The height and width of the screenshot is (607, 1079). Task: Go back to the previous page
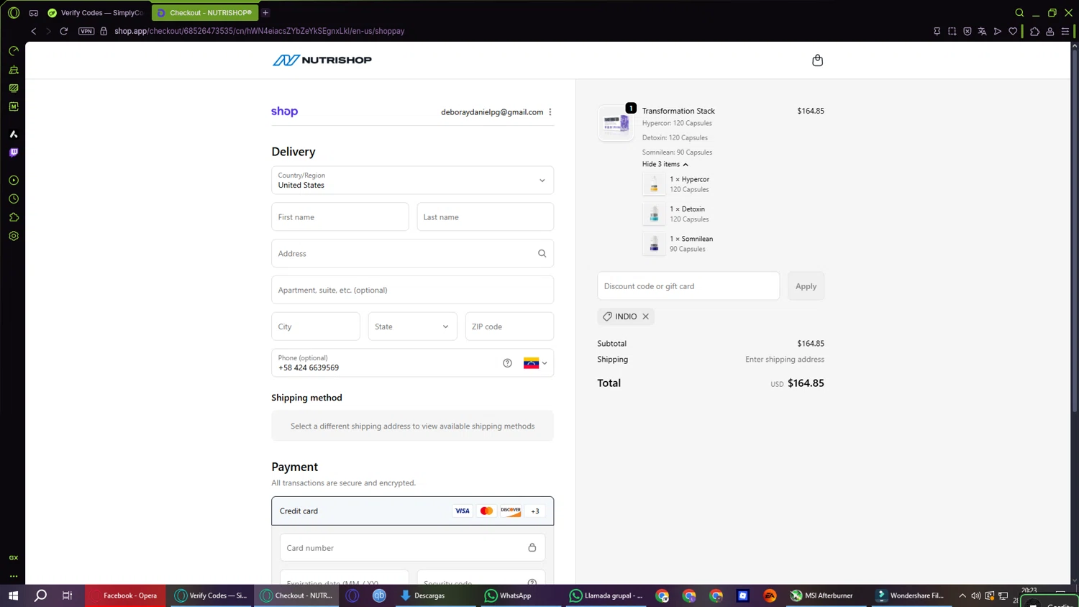click(33, 31)
